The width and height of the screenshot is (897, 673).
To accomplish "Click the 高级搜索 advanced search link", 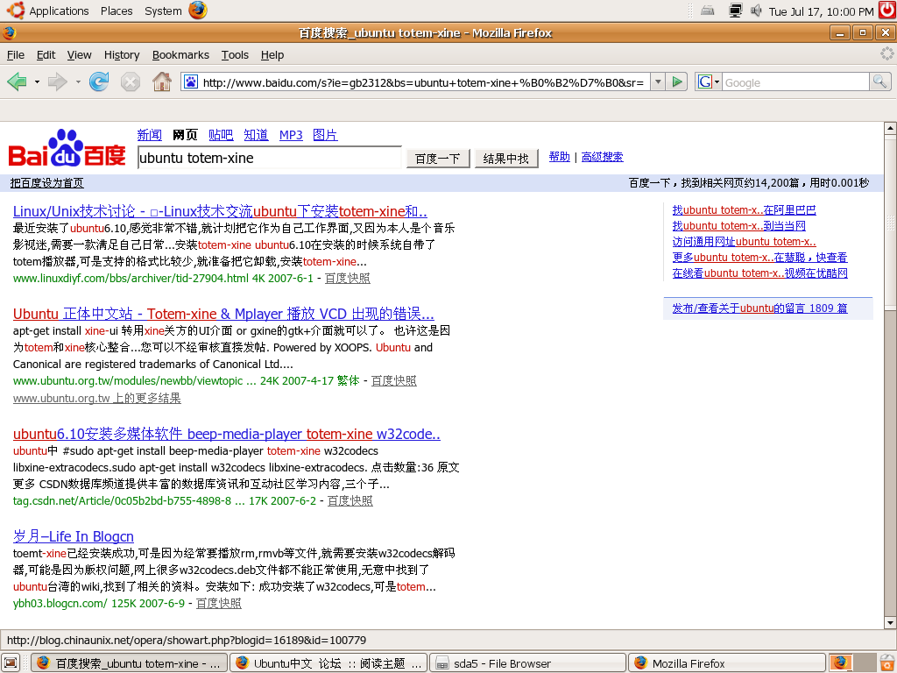I will (603, 157).
